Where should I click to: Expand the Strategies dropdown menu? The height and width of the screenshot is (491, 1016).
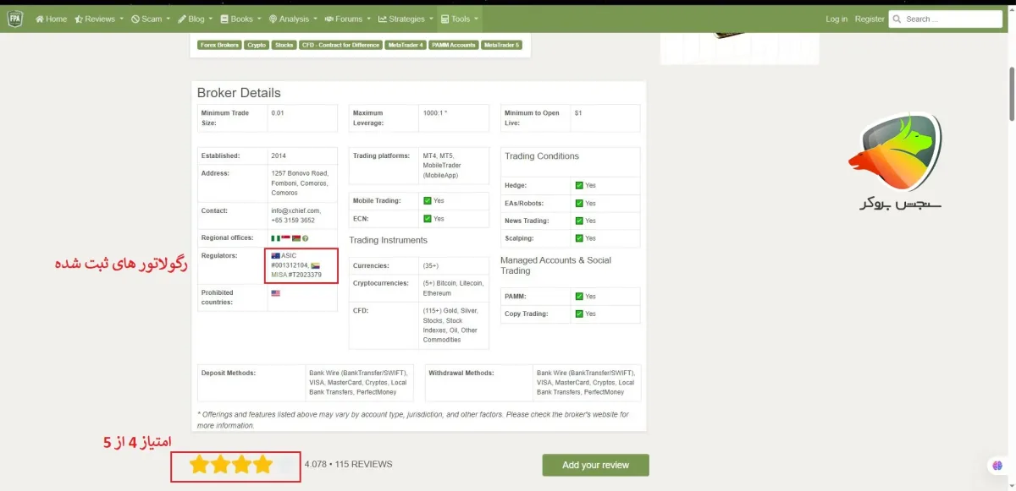click(x=405, y=19)
